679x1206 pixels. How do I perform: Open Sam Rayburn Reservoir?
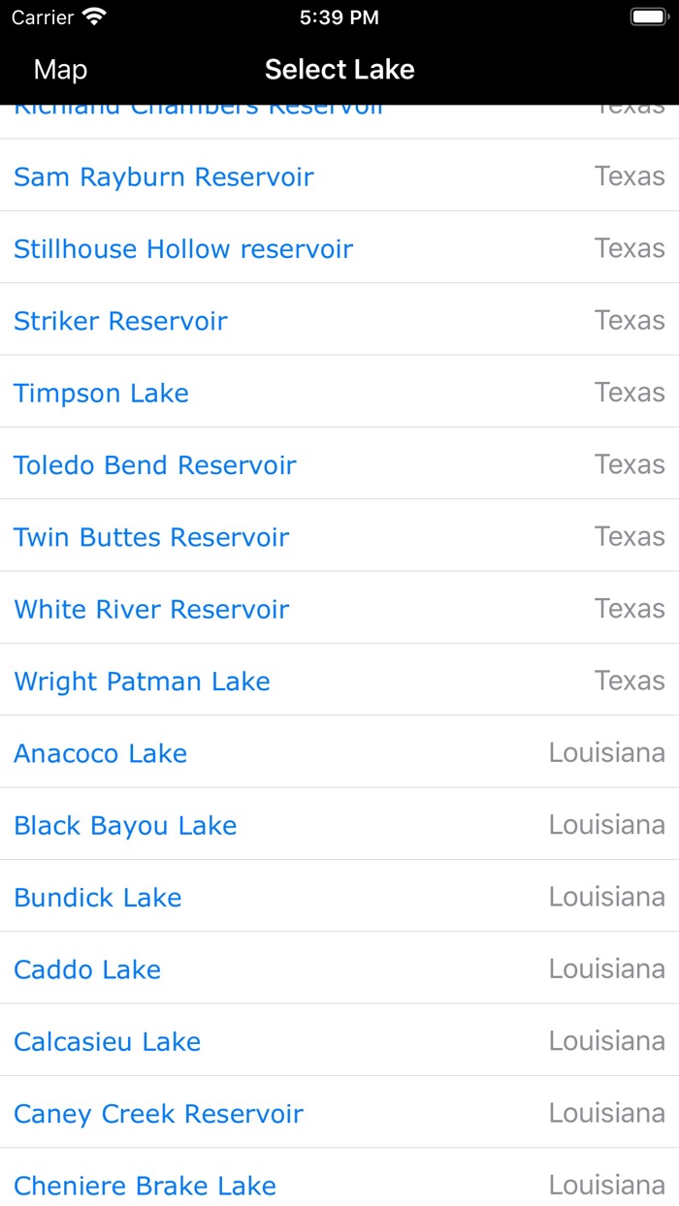(x=163, y=176)
